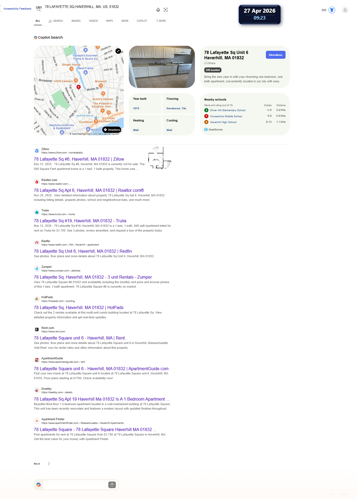Click the Trulia favicon

(x=37, y=212)
